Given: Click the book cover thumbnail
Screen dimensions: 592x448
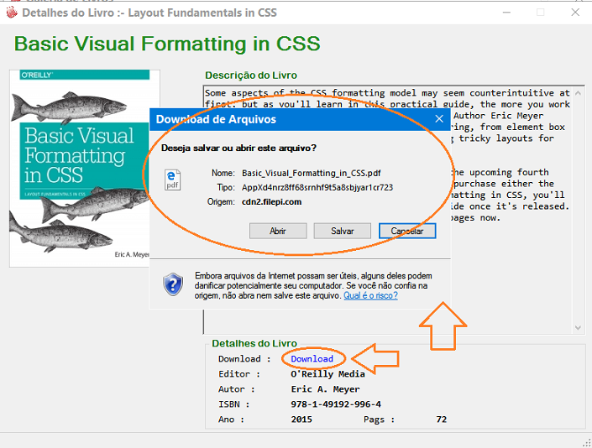Looking at the screenshot, I should click(x=85, y=169).
